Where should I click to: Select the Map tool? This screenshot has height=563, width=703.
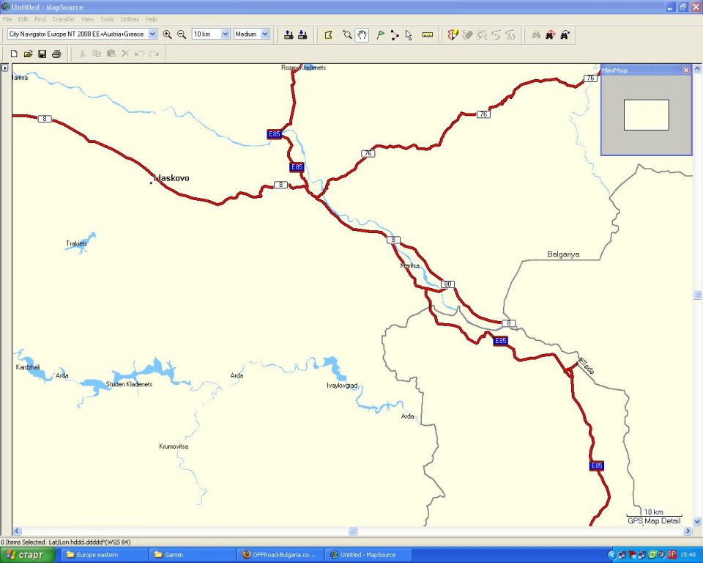click(328, 34)
